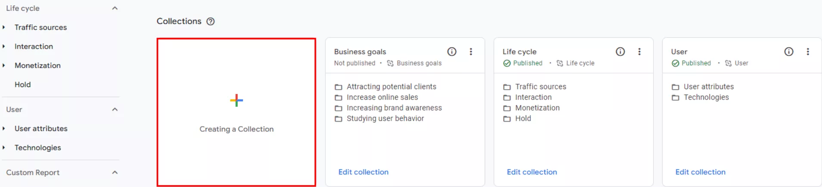Click 'Attracting potential clients' topic text
Image resolution: width=822 pixels, height=187 pixels.
[392, 87]
